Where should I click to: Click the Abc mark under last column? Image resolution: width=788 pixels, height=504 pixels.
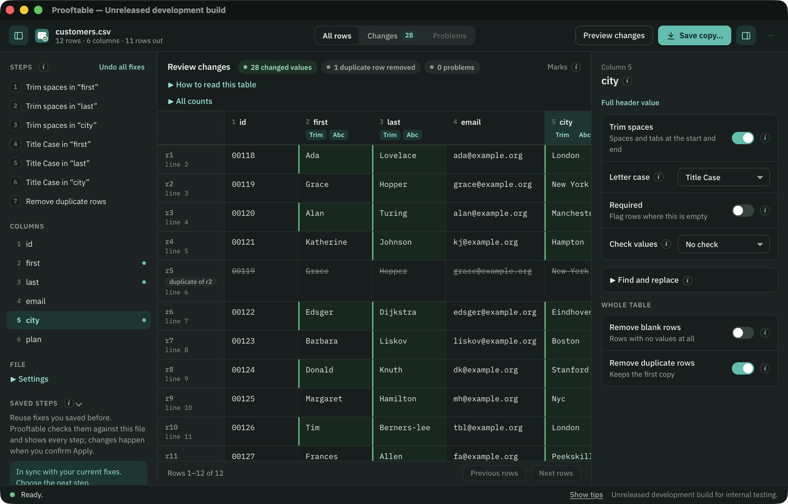pyautogui.click(x=412, y=135)
